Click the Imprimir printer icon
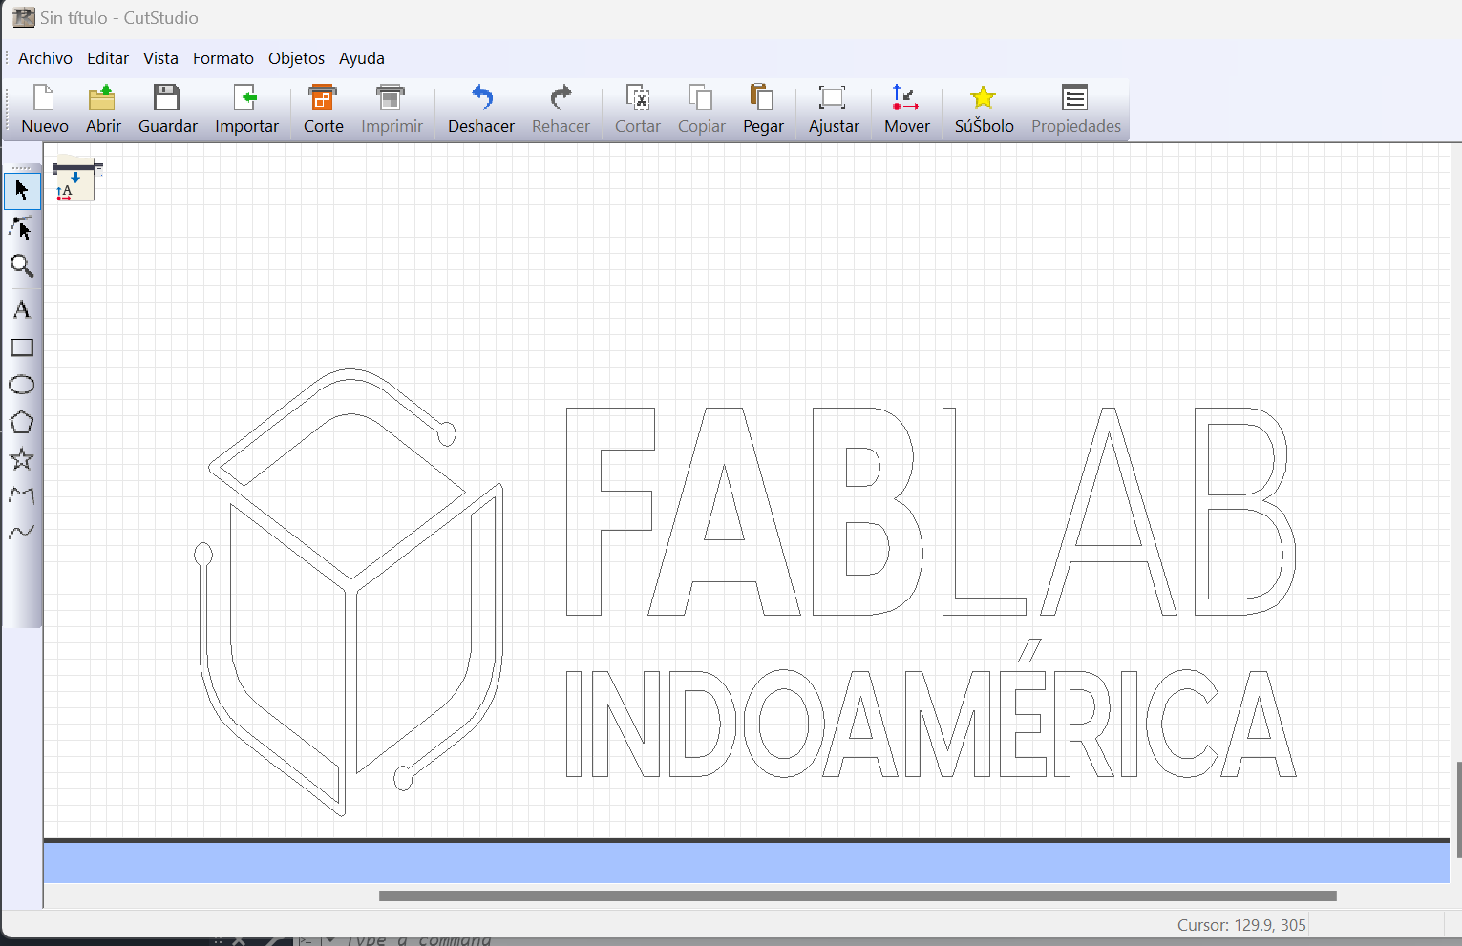 click(391, 97)
